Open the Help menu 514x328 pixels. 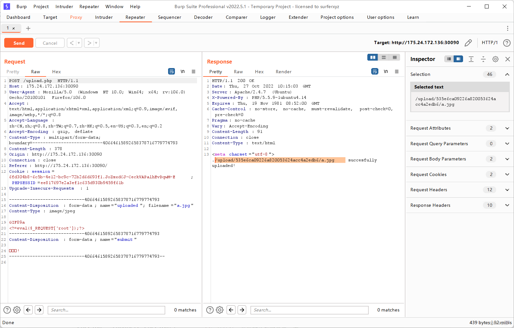click(x=135, y=6)
